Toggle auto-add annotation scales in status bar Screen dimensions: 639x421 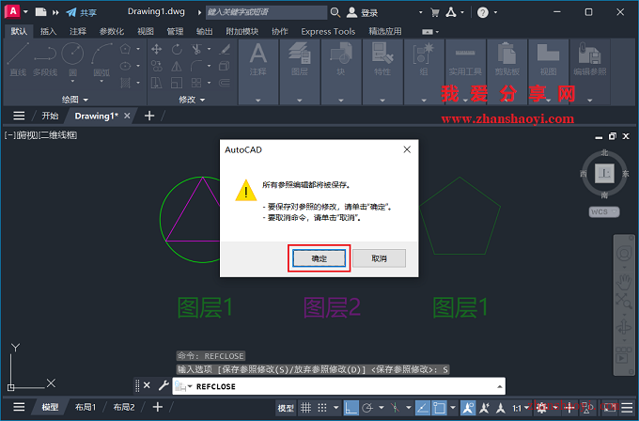[485, 408]
